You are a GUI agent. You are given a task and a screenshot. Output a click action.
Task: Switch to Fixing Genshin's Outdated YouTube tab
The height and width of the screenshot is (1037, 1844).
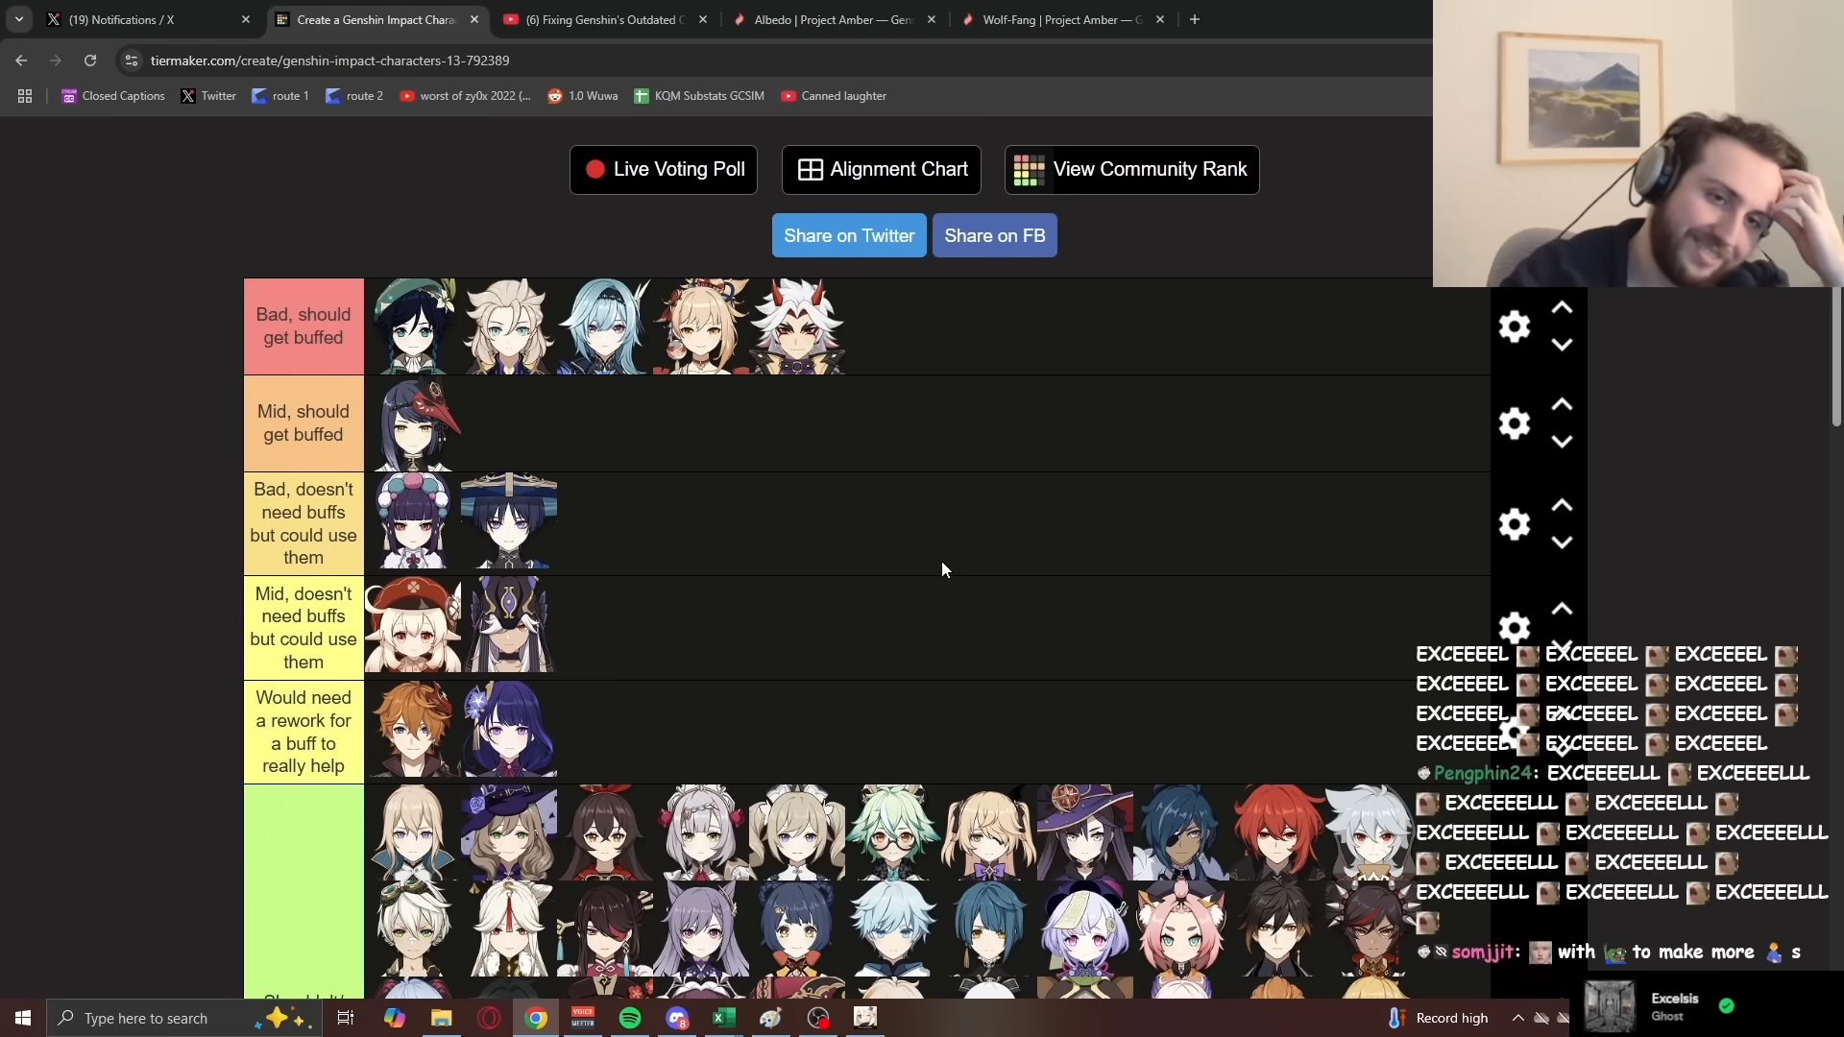click(603, 19)
